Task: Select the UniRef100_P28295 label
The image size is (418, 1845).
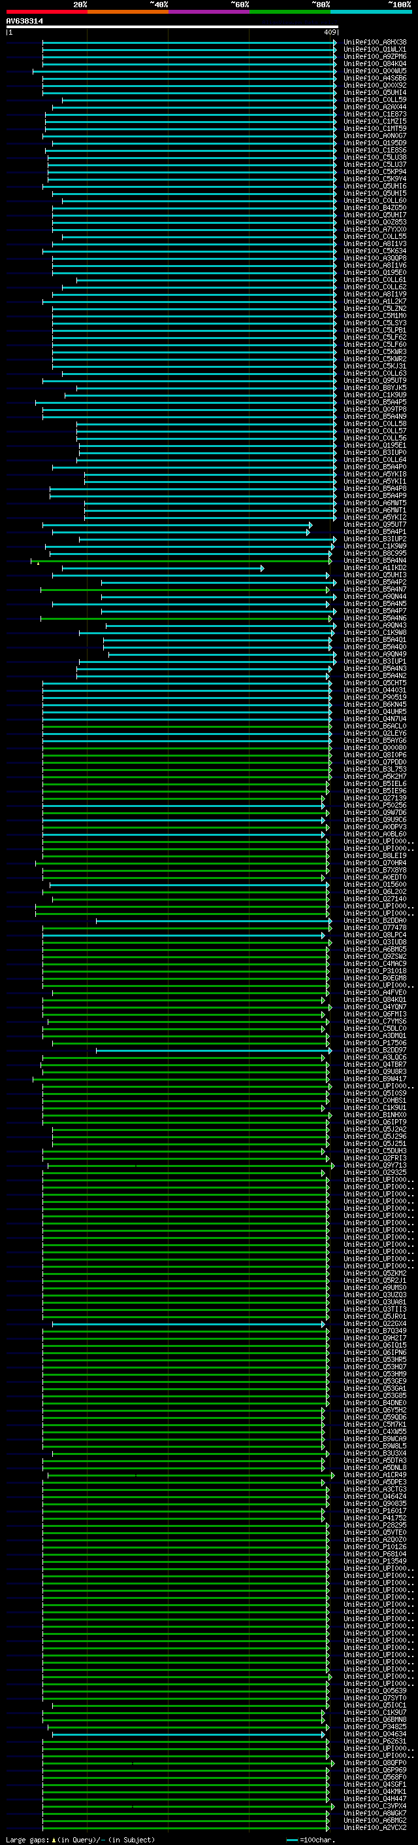Action: 375,1525
